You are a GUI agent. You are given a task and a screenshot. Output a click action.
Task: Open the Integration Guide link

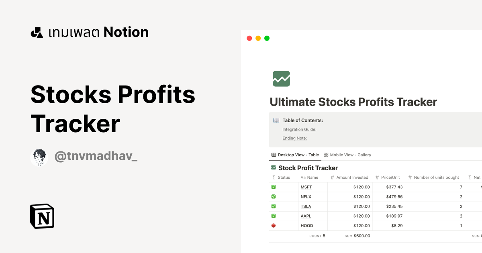tap(299, 129)
